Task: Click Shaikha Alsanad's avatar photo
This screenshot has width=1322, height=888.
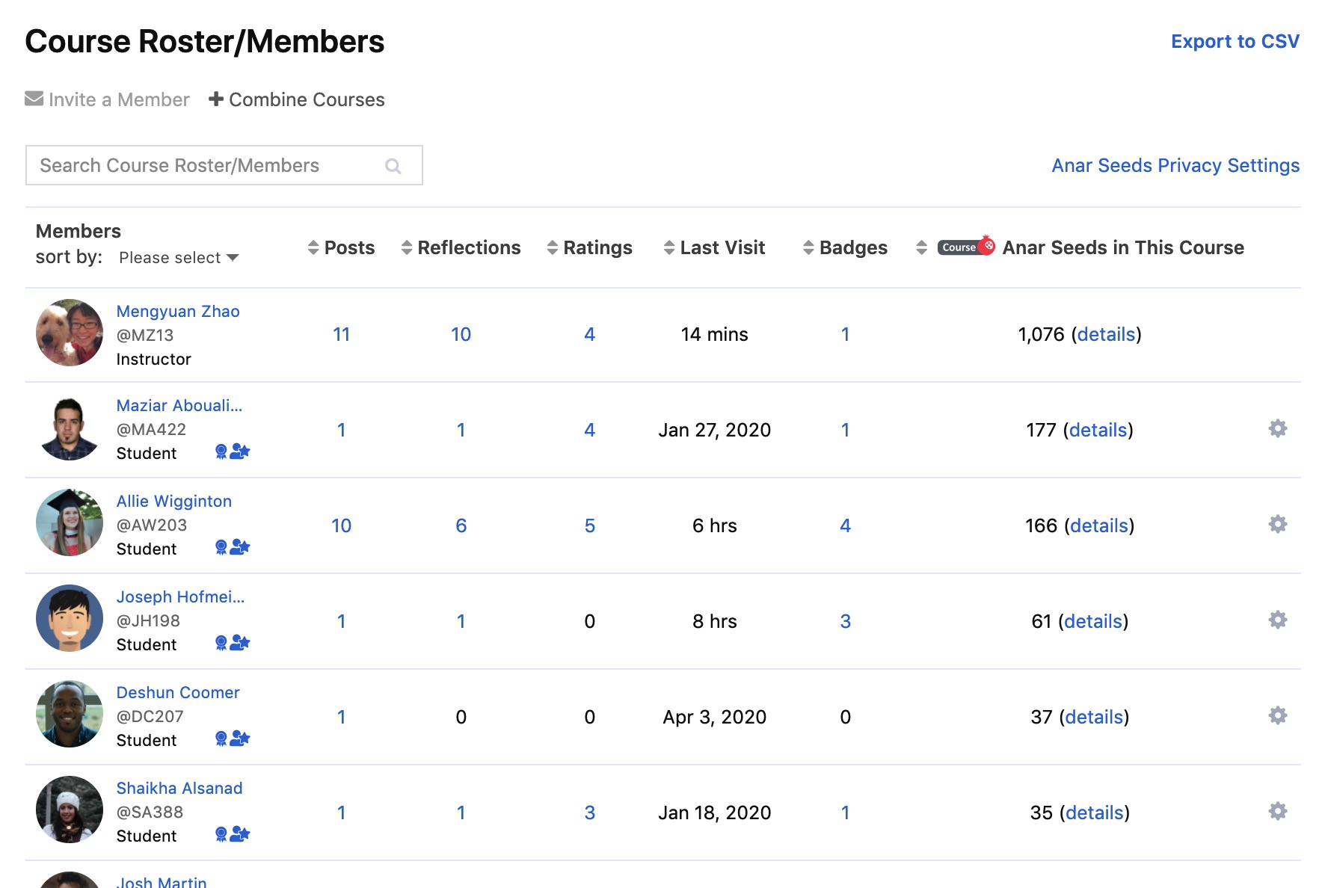Action: (70, 810)
